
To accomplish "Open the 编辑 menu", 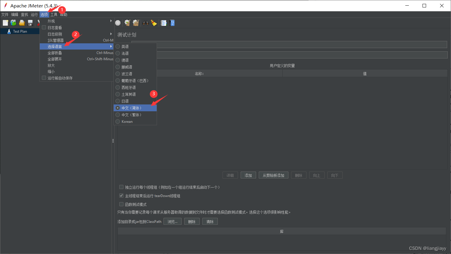I will point(15,15).
